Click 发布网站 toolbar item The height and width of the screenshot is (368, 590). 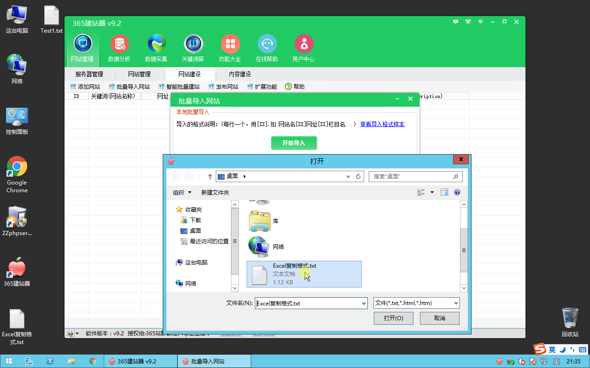[223, 86]
